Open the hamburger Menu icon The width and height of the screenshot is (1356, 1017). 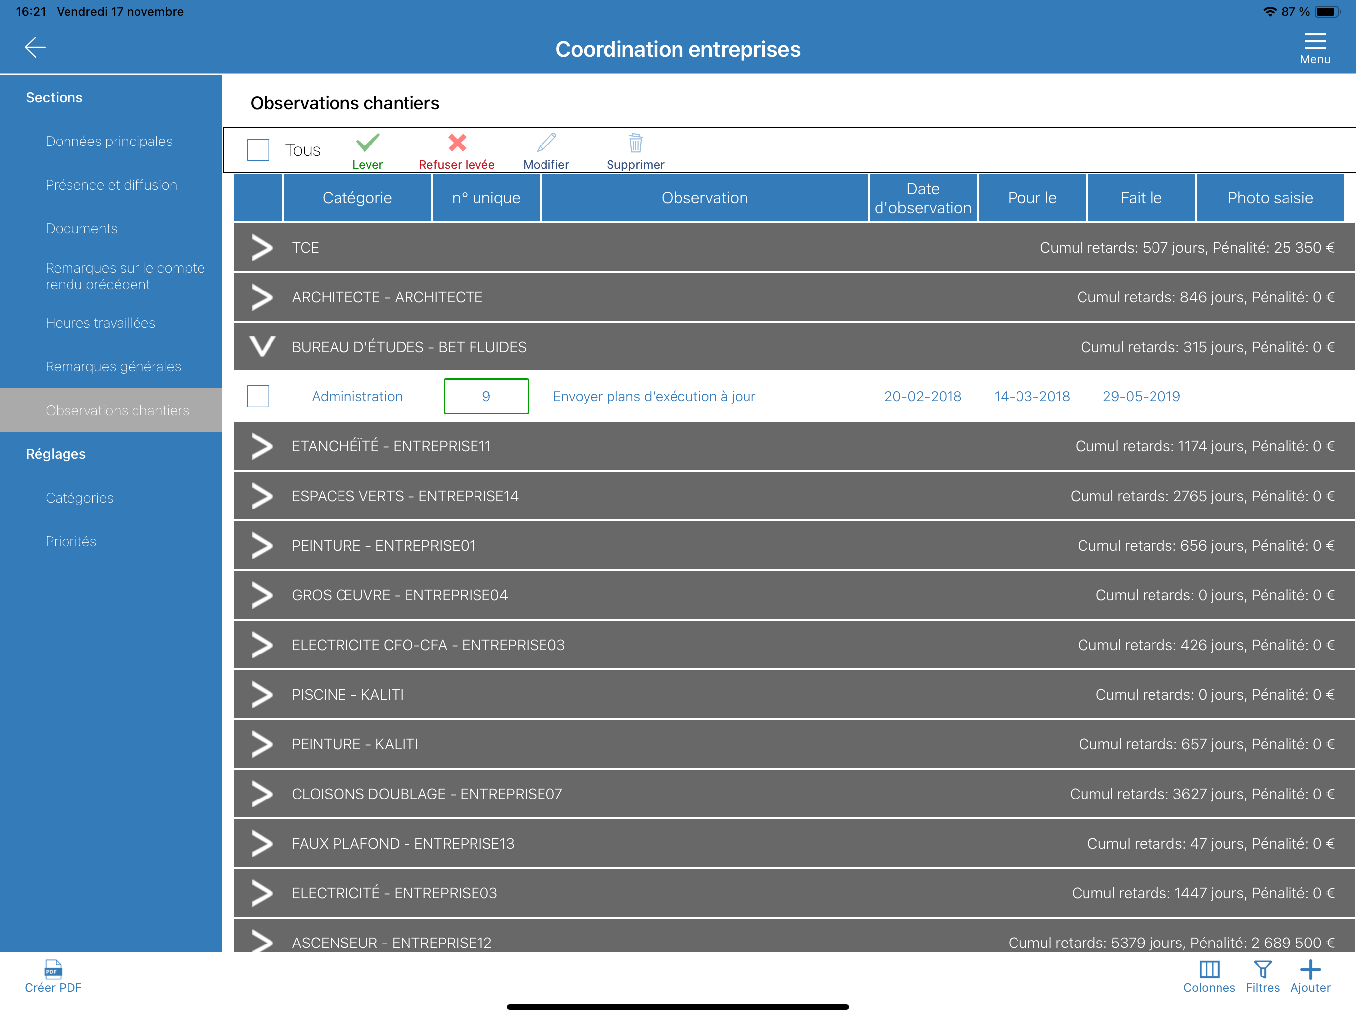pos(1315,41)
